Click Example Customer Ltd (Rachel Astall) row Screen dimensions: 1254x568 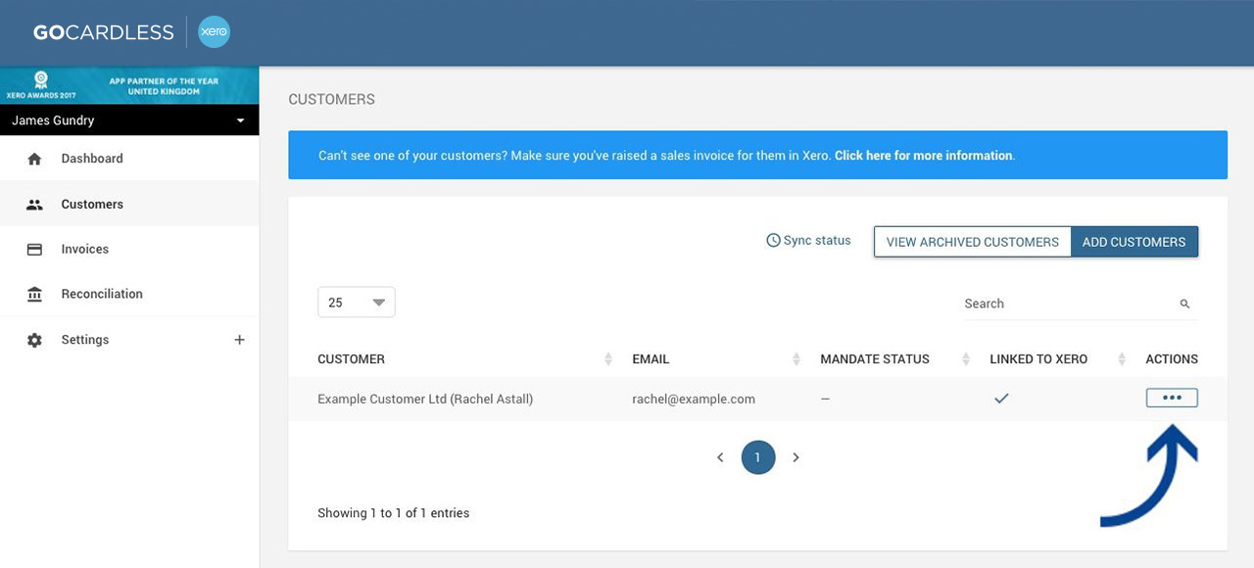(x=757, y=399)
